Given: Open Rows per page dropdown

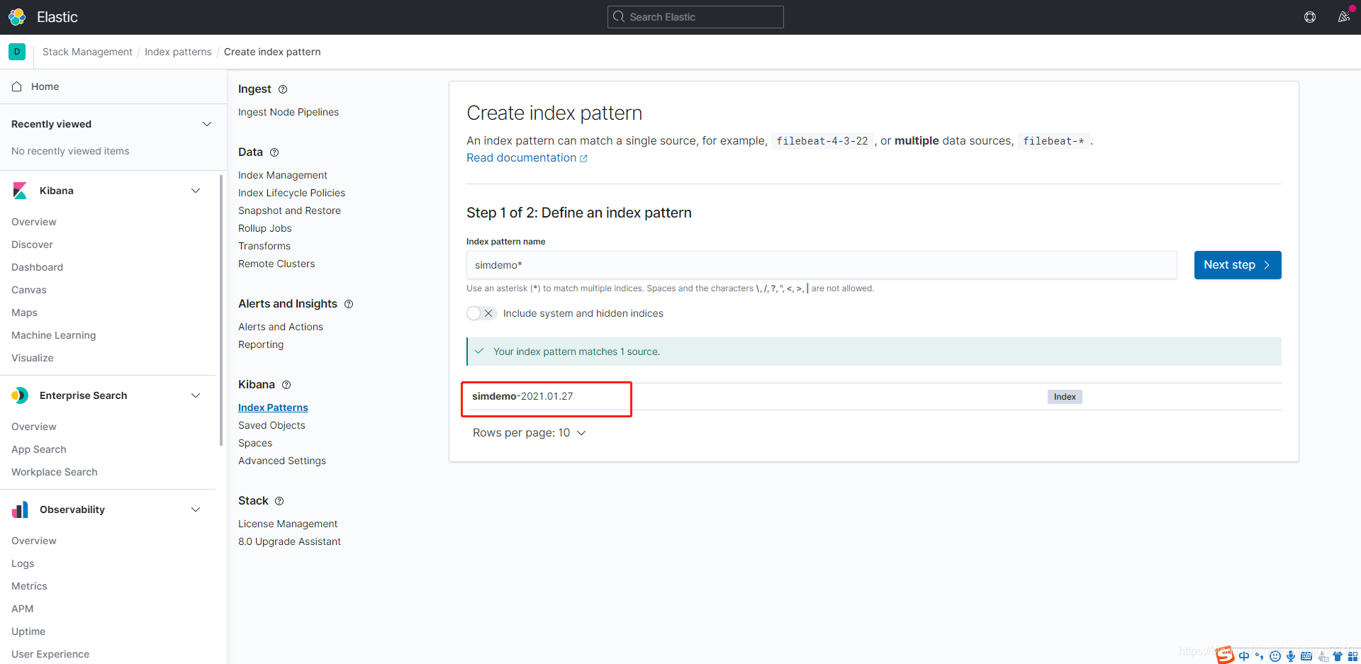Looking at the screenshot, I should click(529, 433).
